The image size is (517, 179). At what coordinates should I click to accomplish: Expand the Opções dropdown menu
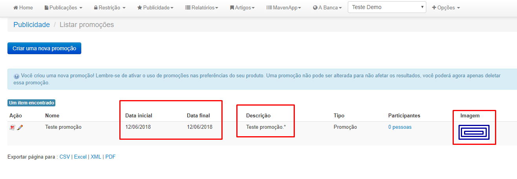(x=446, y=7)
